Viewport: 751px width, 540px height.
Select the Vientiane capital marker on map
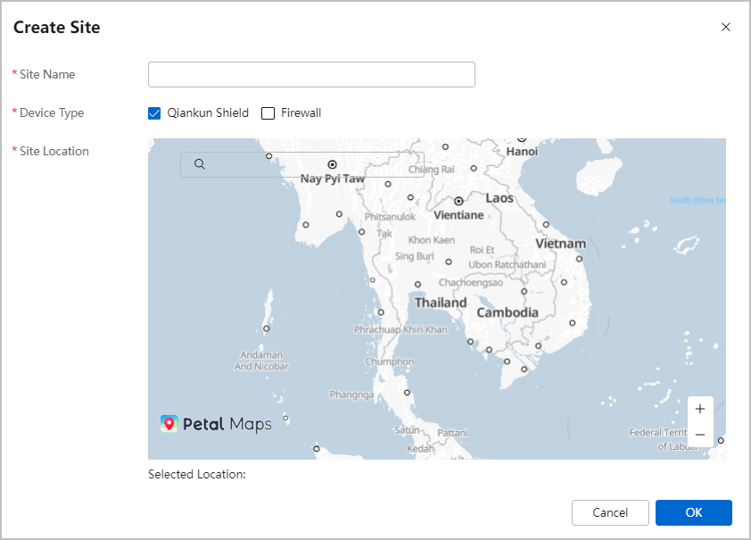(458, 201)
